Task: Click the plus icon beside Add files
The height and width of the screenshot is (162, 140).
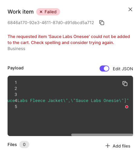Action: 108,146
